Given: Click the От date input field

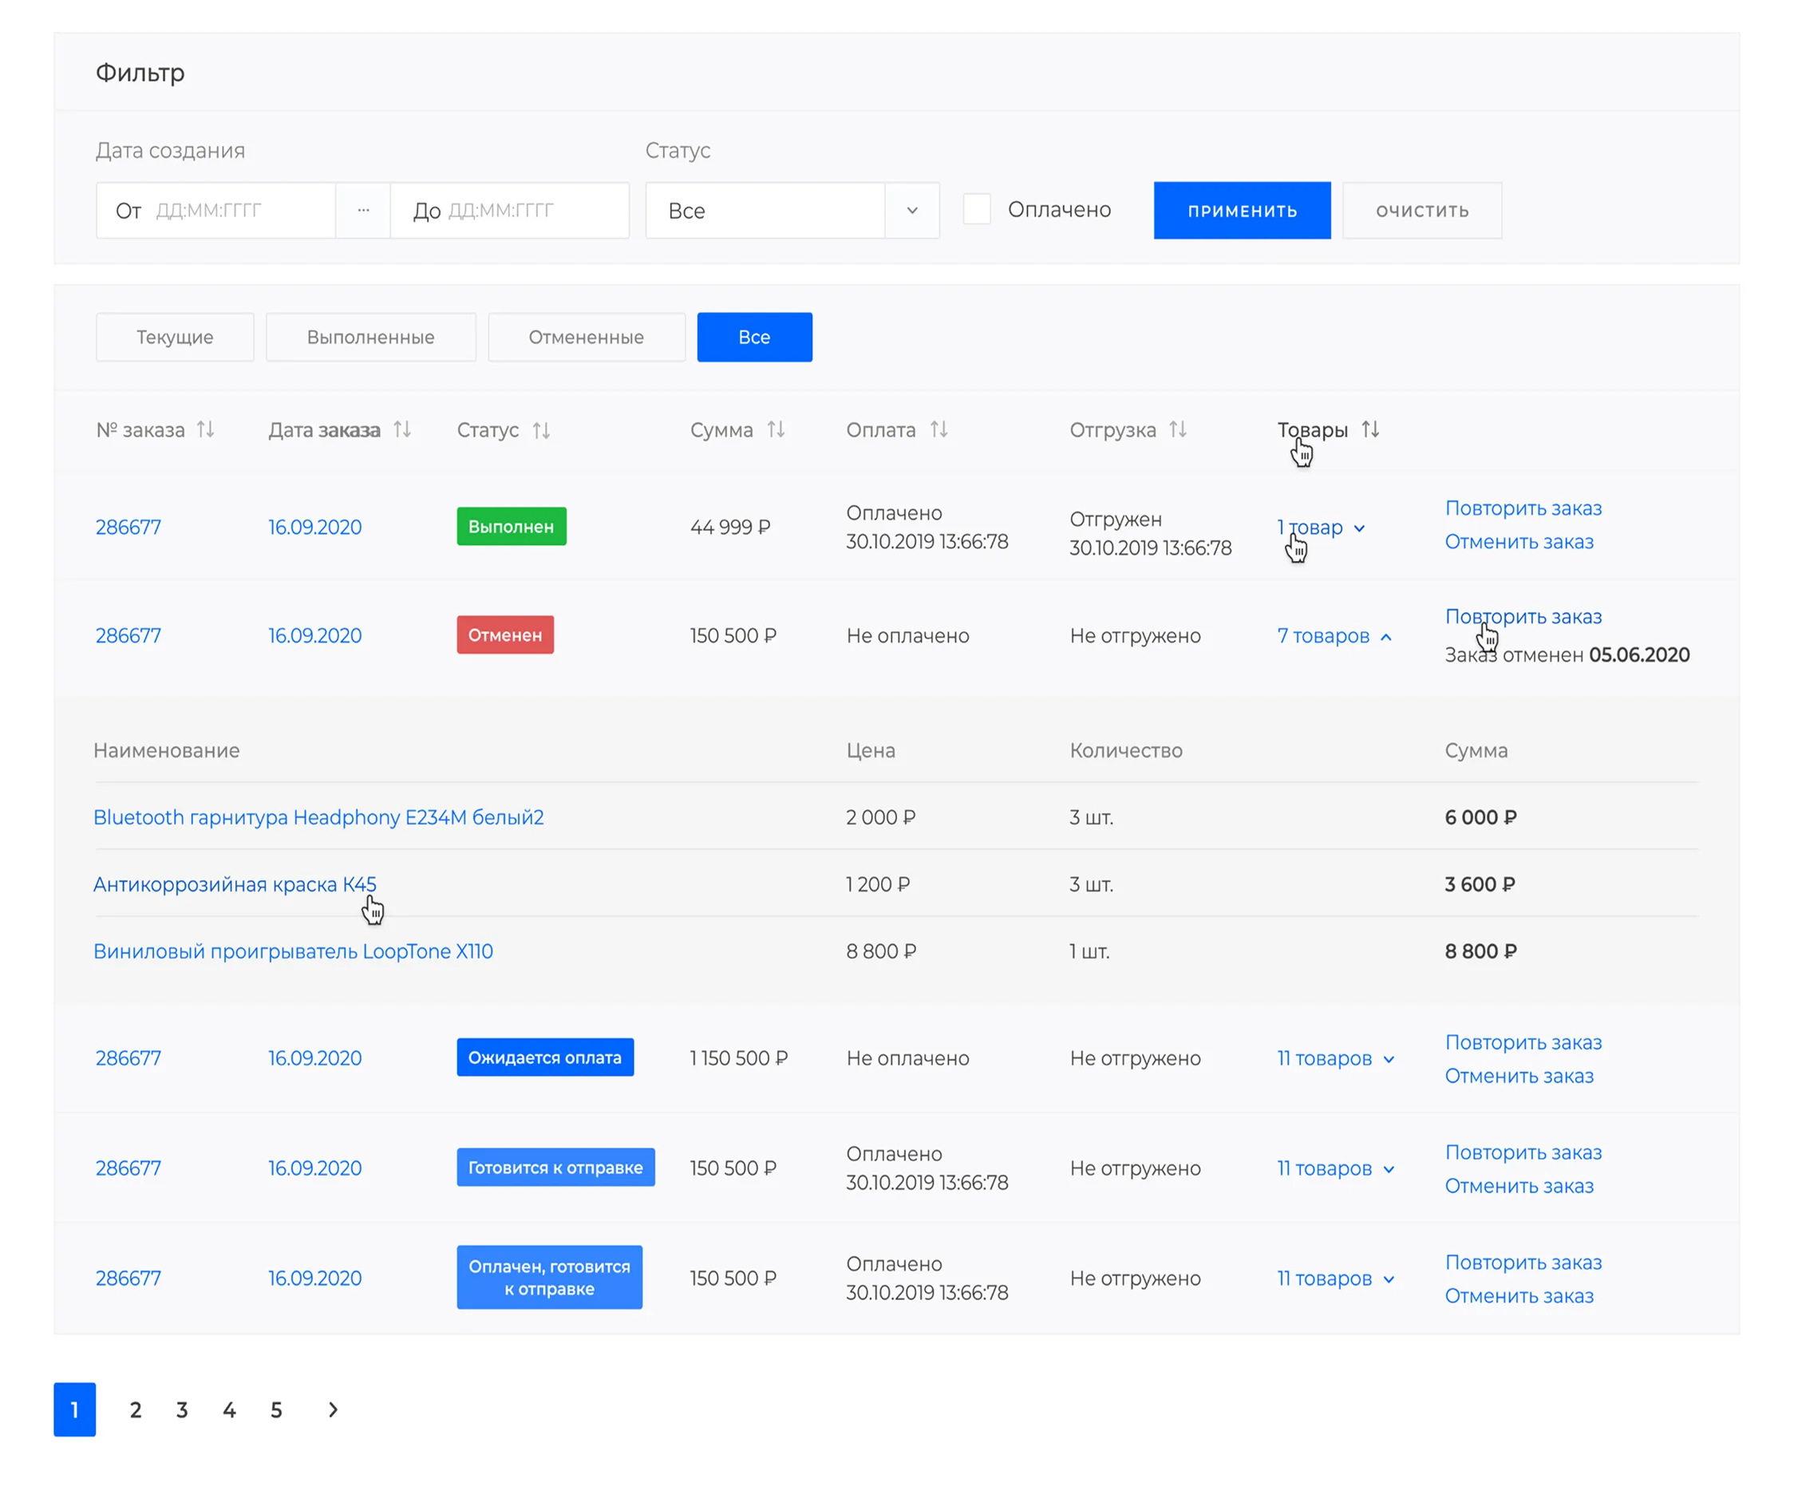Looking at the screenshot, I should pyautogui.click(x=215, y=210).
